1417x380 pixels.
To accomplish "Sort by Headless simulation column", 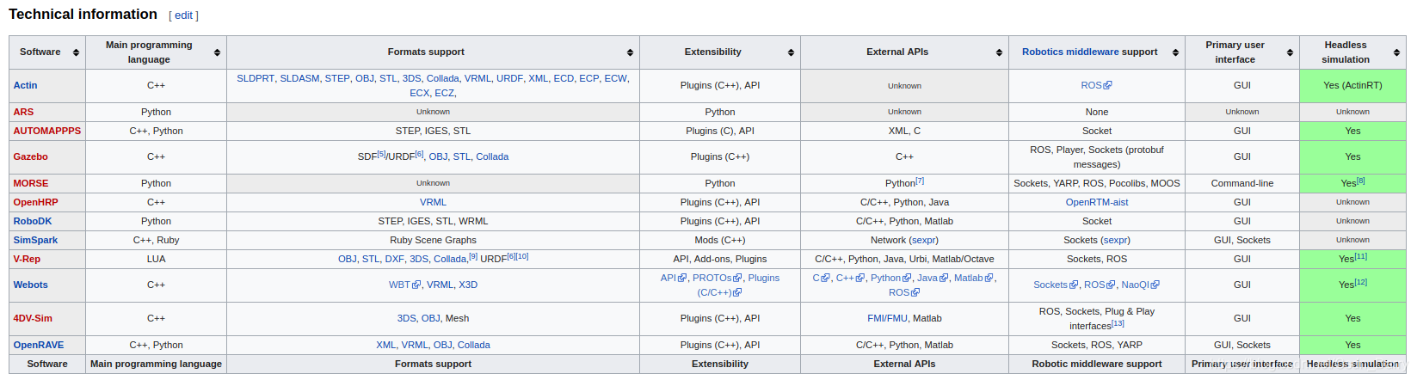I will pos(1396,52).
